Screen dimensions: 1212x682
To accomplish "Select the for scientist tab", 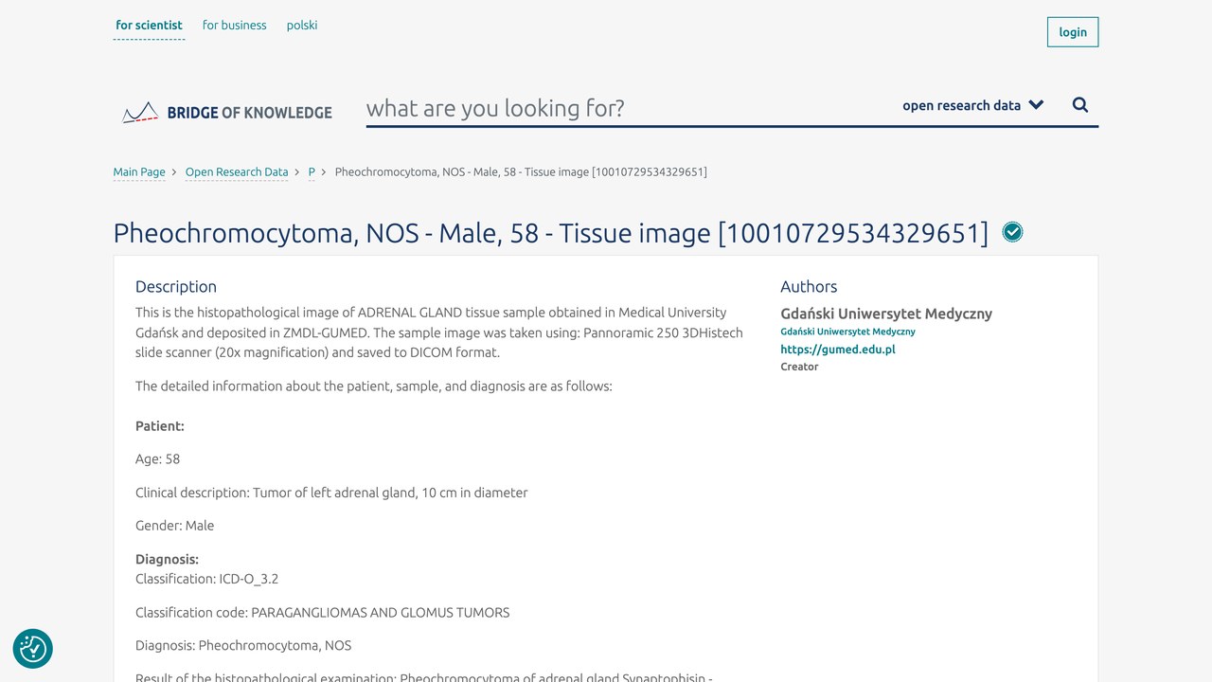I will point(149,26).
